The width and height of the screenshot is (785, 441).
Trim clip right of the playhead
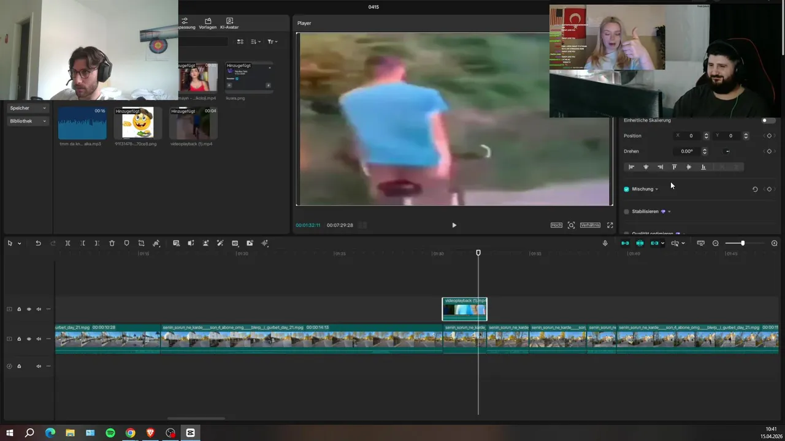pos(97,243)
